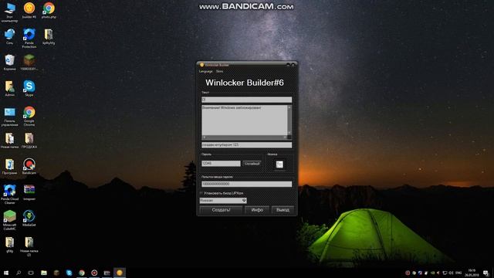Select the ПРОДАЖА folder icon
Screen dimensions: 494x278
pyautogui.click(x=29, y=141)
